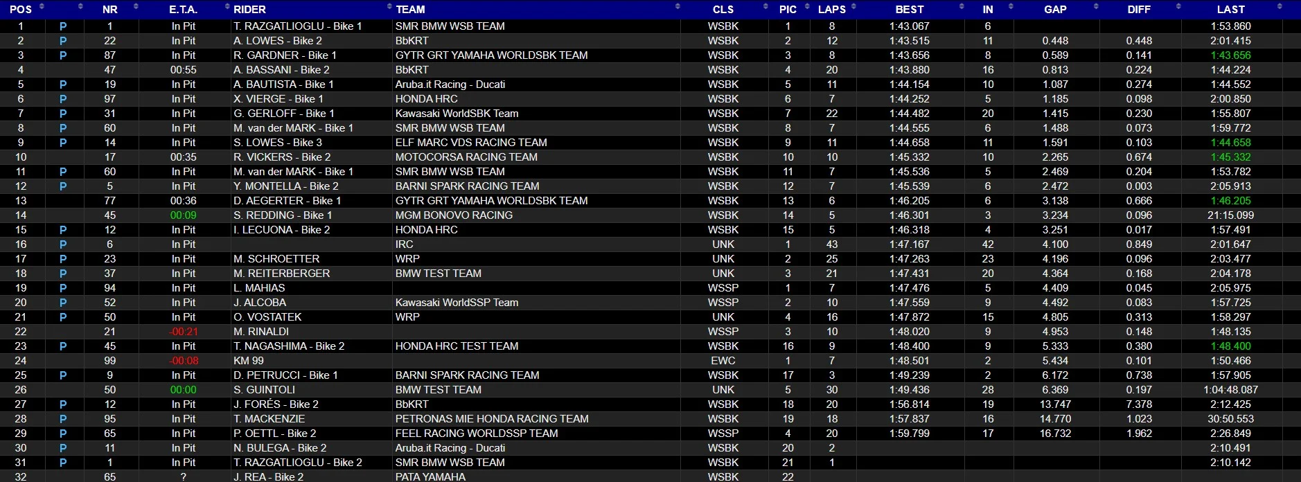This screenshot has width=1301, height=482.
Task: Click rider S. GUINTOLI
Action: point(264,390)
